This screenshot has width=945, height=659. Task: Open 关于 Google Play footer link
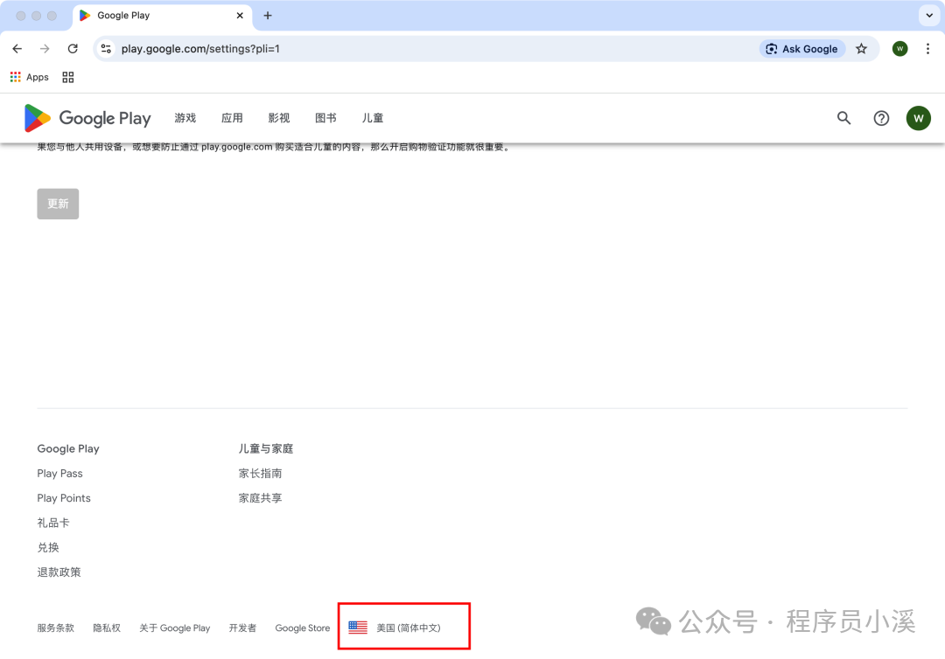point(175,628)
